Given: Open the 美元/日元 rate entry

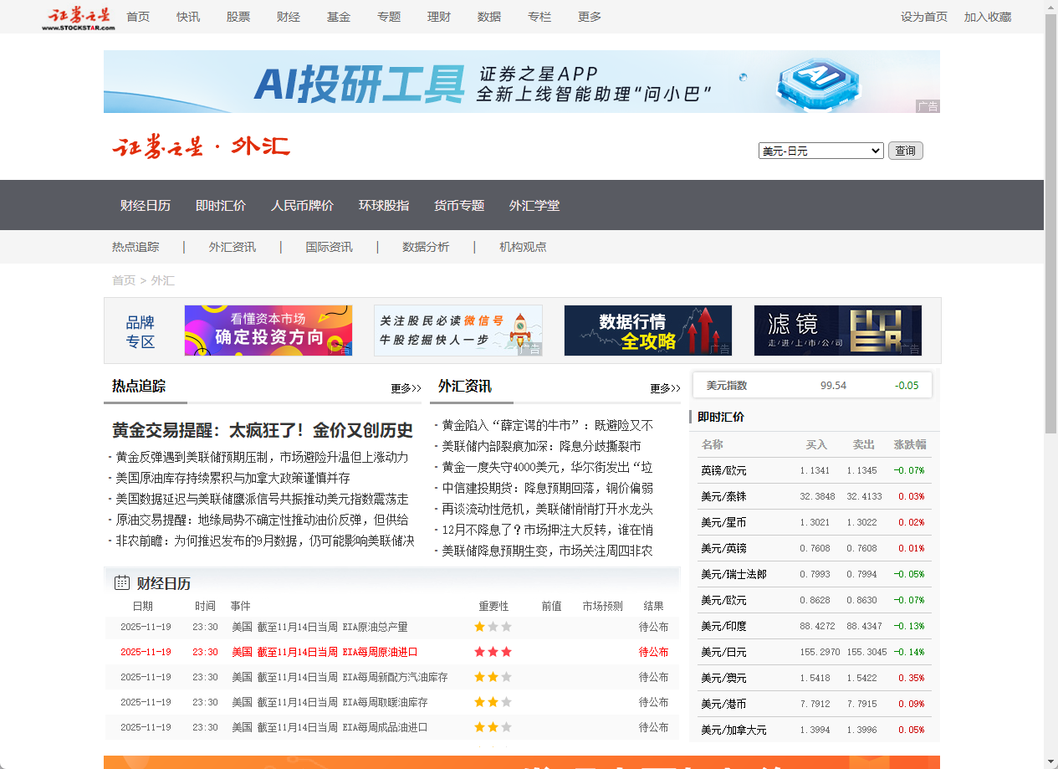Looking at the screenshot, I should pyautogui.click(x=724, y=652).
